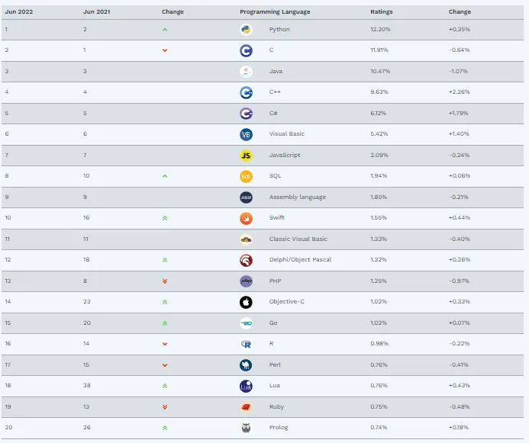The width and height of the screenshot is (529, 443).
Task: Click the C++ rating value 9.63%
Action: point(379,92)
